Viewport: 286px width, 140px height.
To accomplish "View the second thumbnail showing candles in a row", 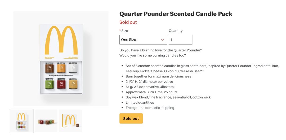I will click(x=46, y=121).
